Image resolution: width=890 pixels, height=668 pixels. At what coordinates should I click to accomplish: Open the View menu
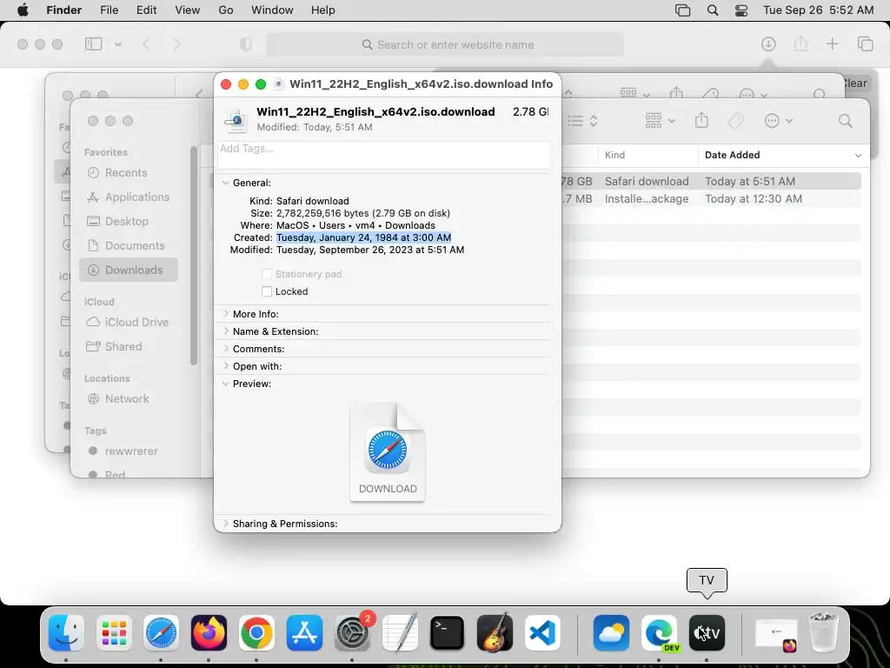coord(188,10)
